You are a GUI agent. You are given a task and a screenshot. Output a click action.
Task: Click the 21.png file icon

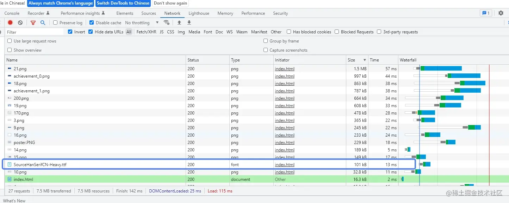tap(10, 68)
